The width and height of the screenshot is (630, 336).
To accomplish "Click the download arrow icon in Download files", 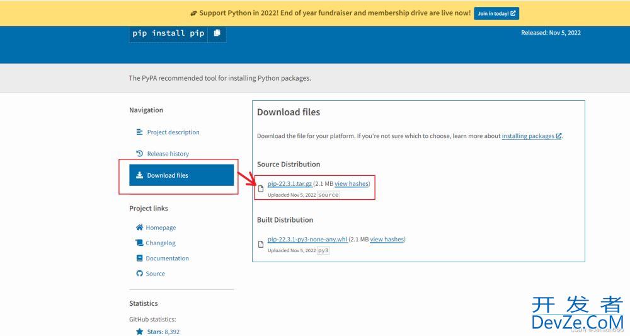I will [139, 175].
